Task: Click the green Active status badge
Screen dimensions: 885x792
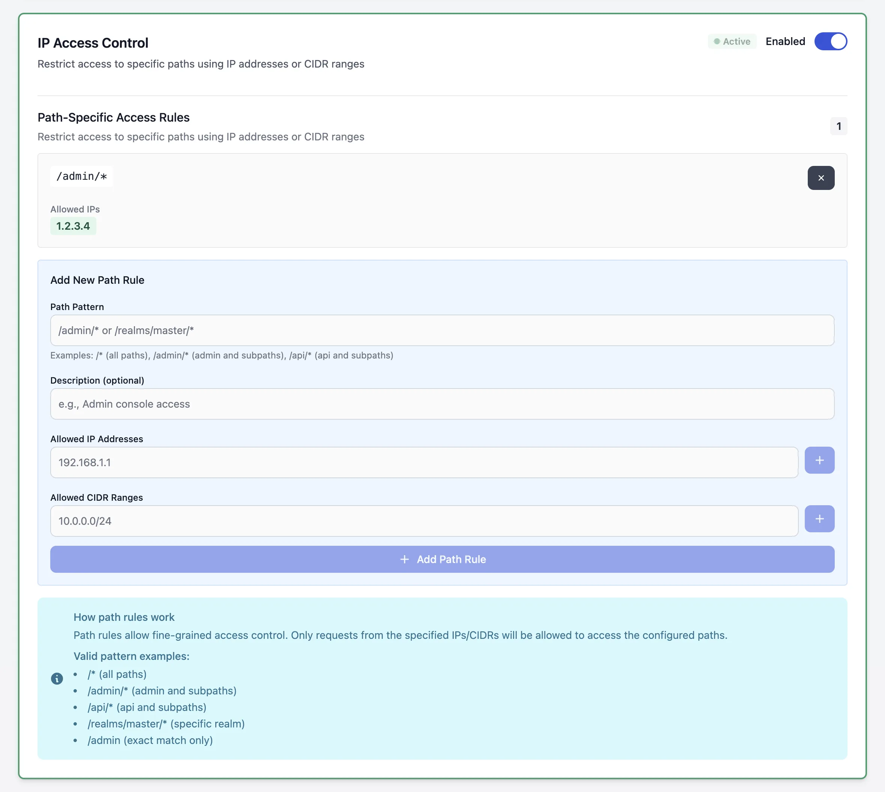Action: [732, 41]
